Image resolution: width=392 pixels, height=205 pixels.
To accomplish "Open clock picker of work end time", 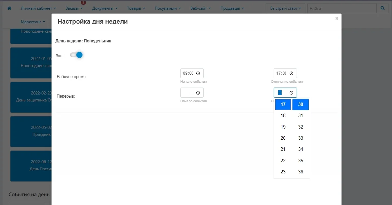I will 291,73.
